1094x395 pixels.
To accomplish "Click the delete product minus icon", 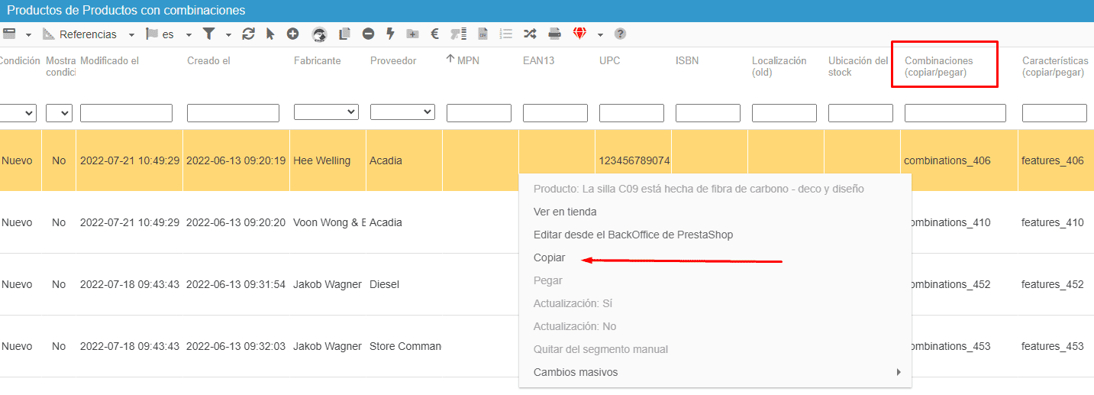I will [368, 34].
